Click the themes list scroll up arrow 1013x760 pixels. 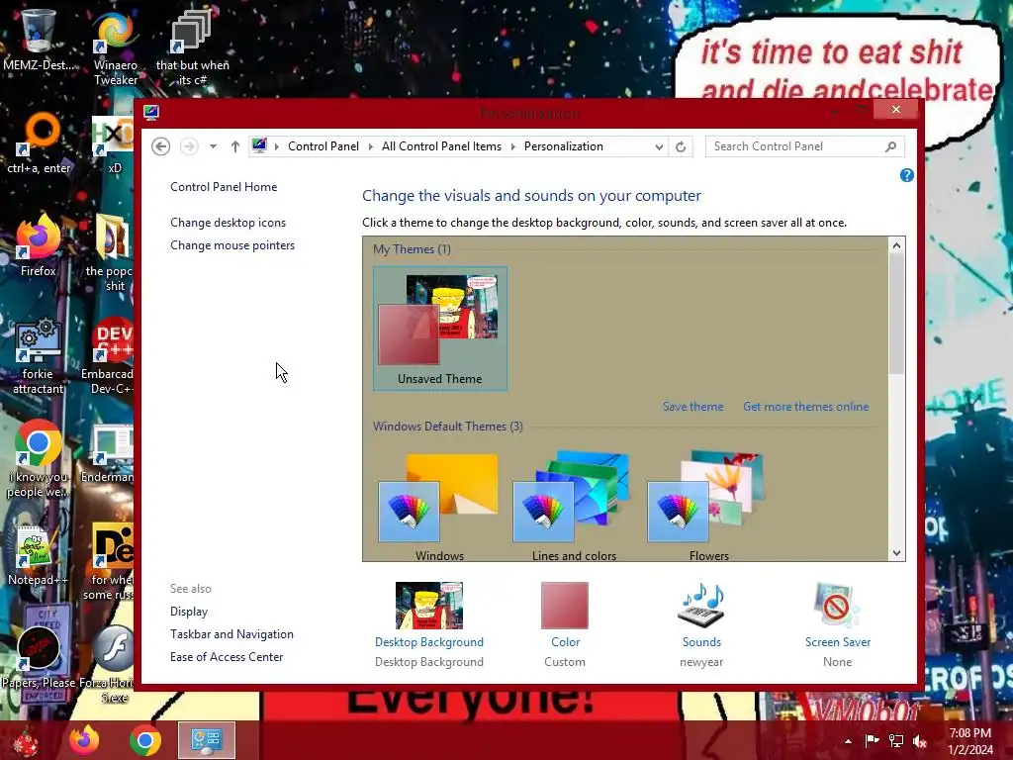pyautogui.click(x=896, y=245)
